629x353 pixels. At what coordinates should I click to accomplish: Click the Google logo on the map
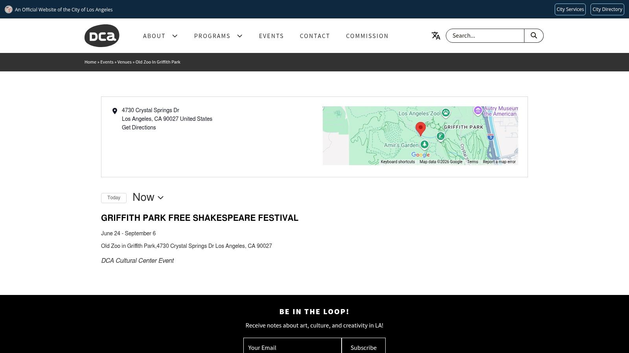pos(421,155)
